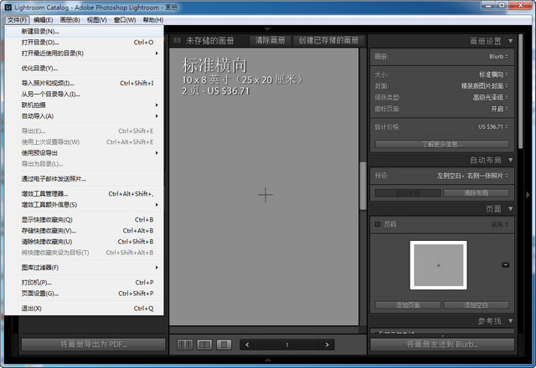Open the 视图(V) menu in menu bar
Viewport: 536px width, 368px height.
97,19
